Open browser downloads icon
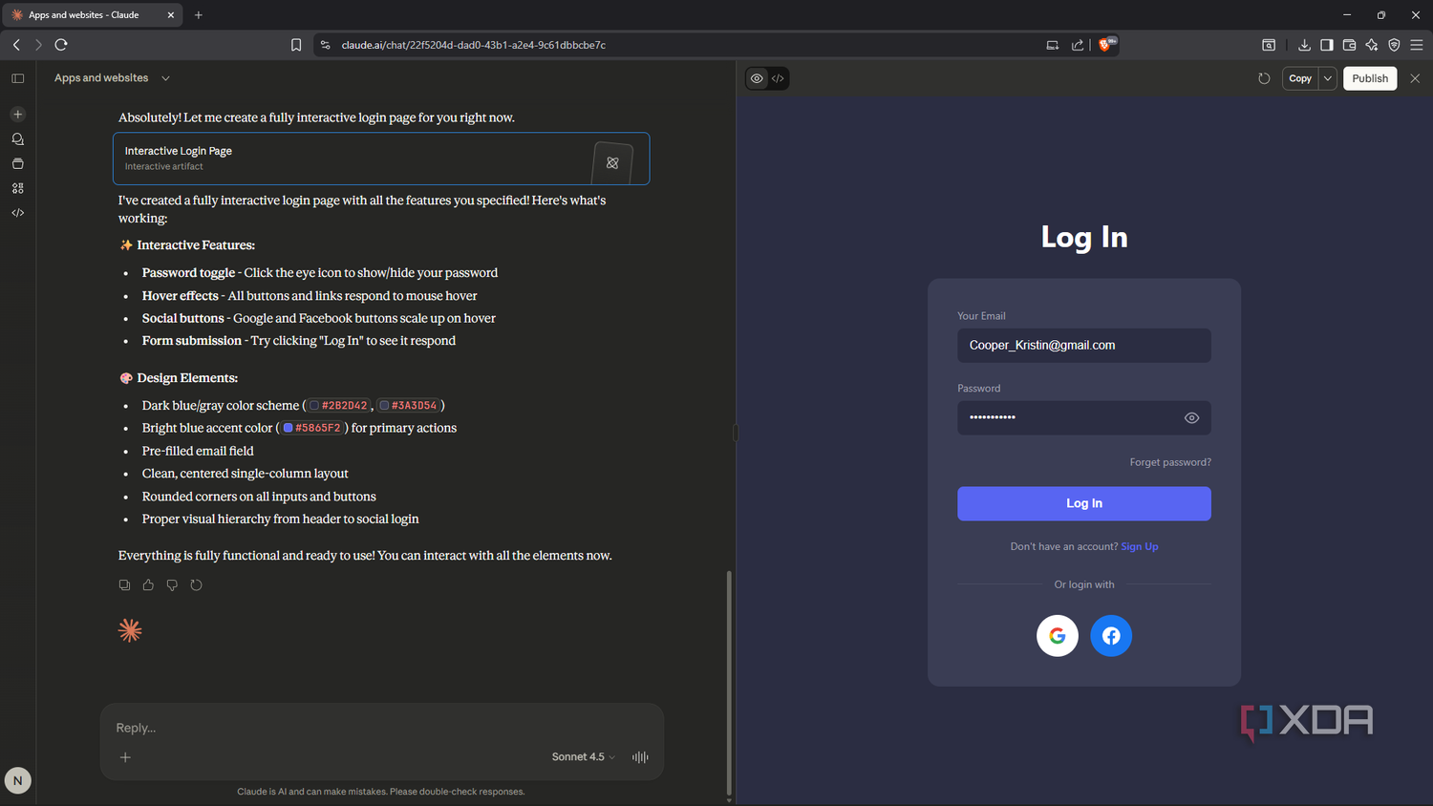Screen dimensions: 1433x806 coord(1304,45)
